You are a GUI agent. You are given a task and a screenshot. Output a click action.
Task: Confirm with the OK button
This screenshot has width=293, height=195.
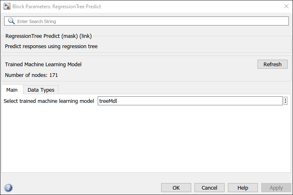[x=176, y=188]
